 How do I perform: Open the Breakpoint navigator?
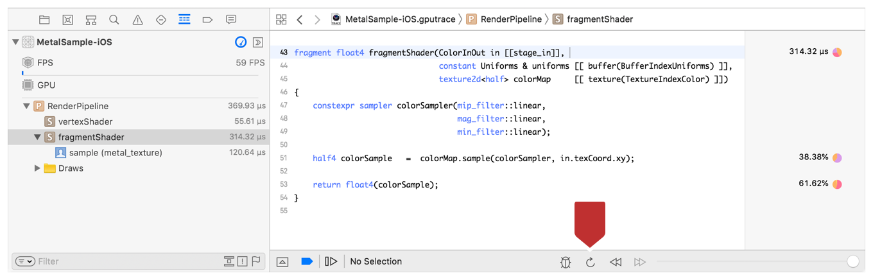(x=207, y=20)
